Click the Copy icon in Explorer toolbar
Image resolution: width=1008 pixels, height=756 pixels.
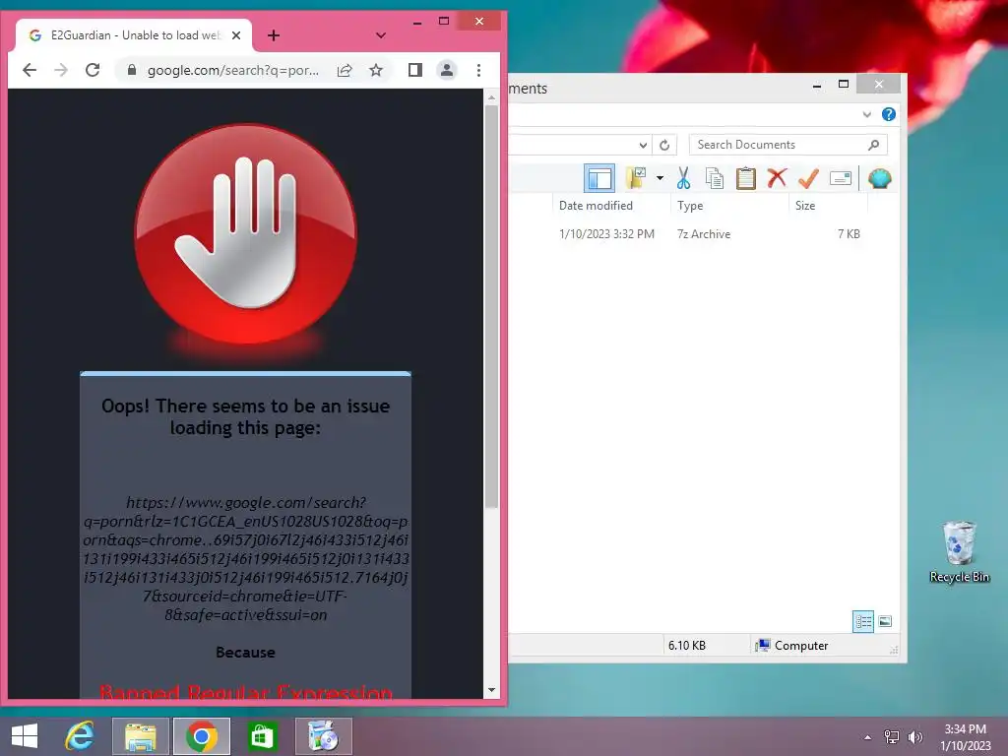[715, 178]
